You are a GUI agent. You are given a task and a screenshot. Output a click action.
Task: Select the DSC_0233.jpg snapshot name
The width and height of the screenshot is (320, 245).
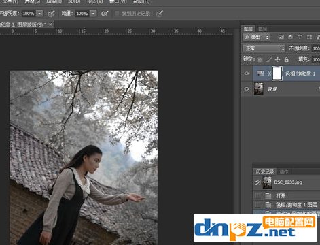pyautogui.click(x=288, y=182)
